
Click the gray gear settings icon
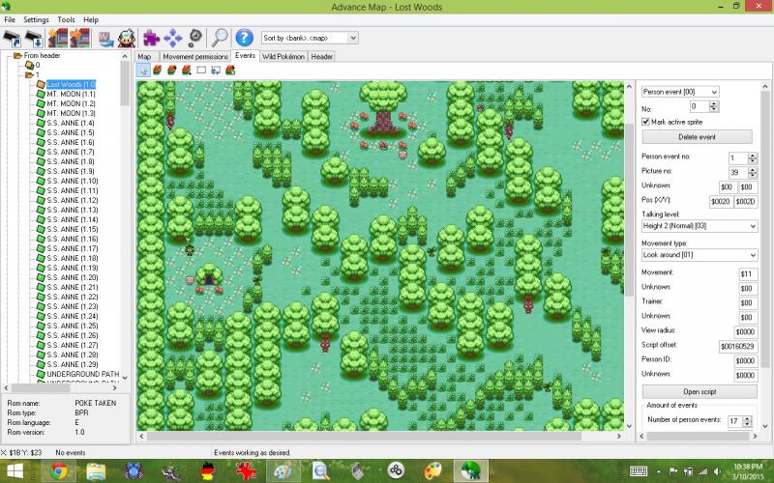[x=195, y=38]
